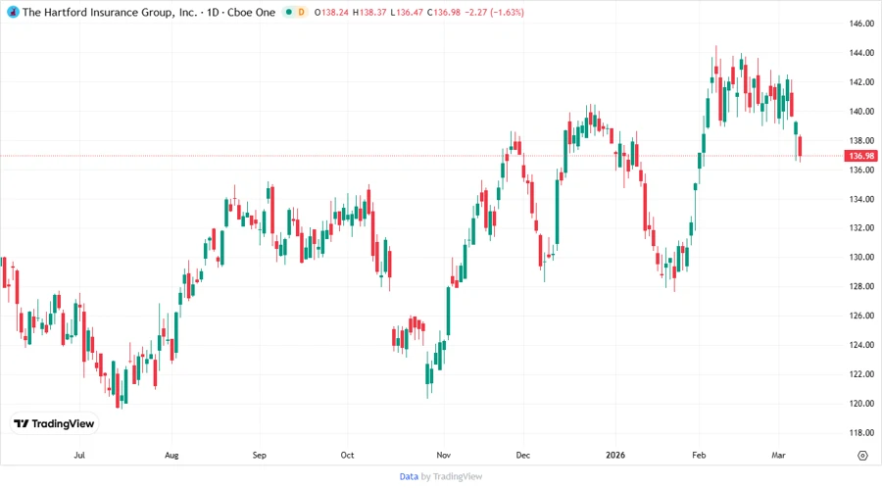The width and height of the screenshot is (882, 488).
Task: Click the Feb label on time axis
Action: (x=699, y=455)
